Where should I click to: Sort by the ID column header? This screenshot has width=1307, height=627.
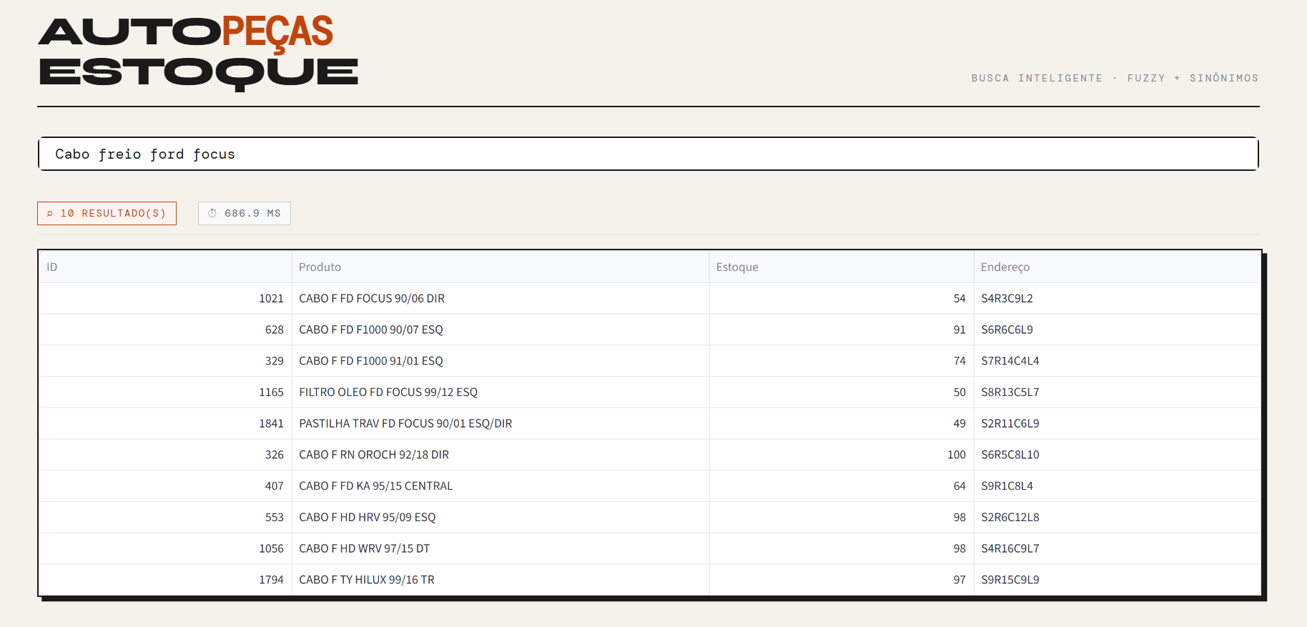click(x=52, y=267)
